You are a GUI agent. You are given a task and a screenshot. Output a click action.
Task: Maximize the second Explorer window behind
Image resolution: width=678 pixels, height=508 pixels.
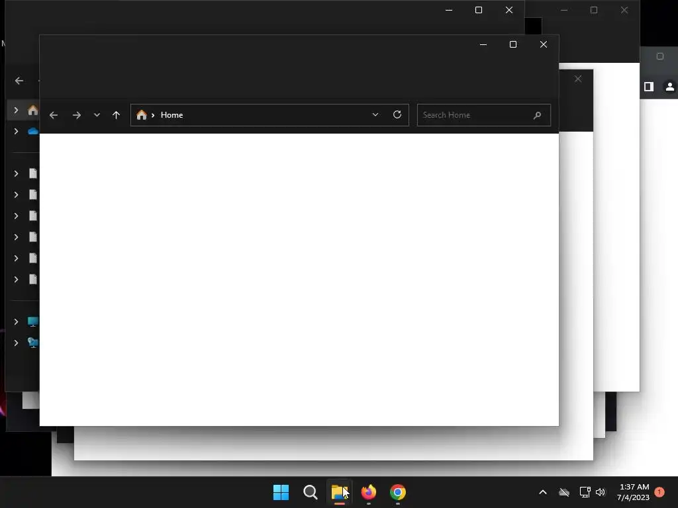(479, 10)
